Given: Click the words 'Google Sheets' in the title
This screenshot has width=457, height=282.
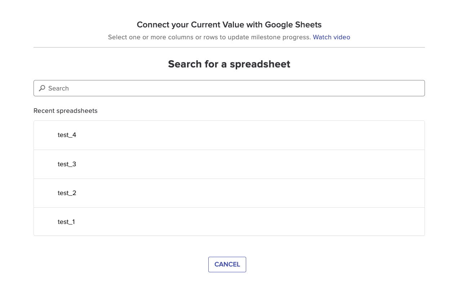Looking at the screenshot, I should point(293,25).
